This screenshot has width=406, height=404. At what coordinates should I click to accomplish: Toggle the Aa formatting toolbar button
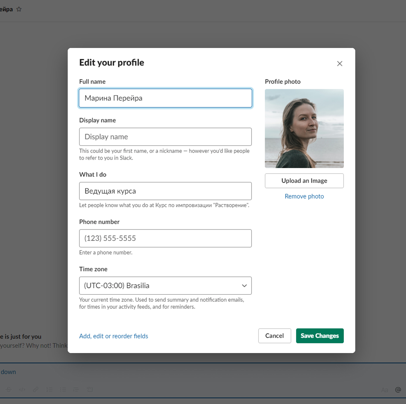pos(384,390)
